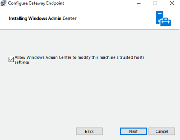Close the installer with the X button

(172, 3)
